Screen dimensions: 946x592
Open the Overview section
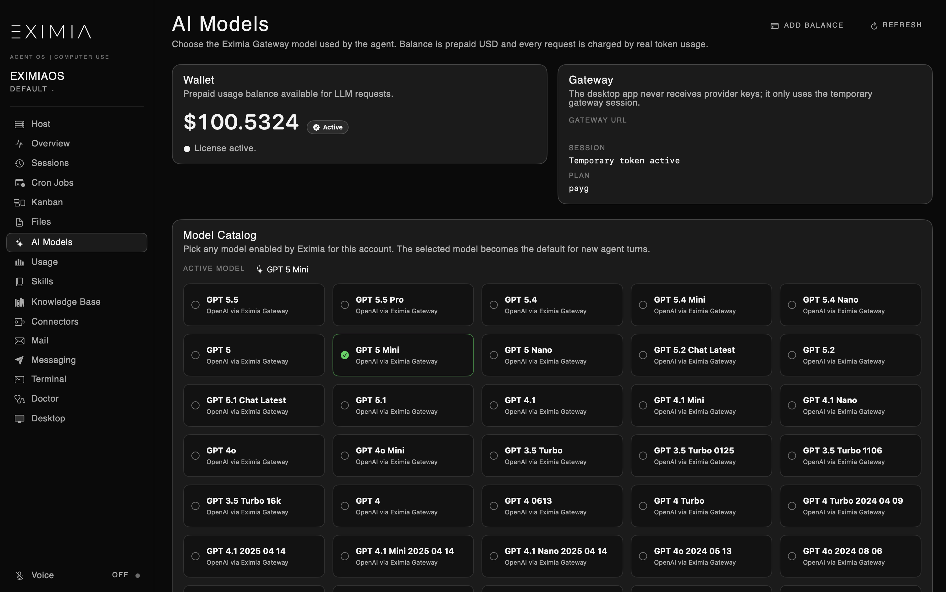pos(77,144)
